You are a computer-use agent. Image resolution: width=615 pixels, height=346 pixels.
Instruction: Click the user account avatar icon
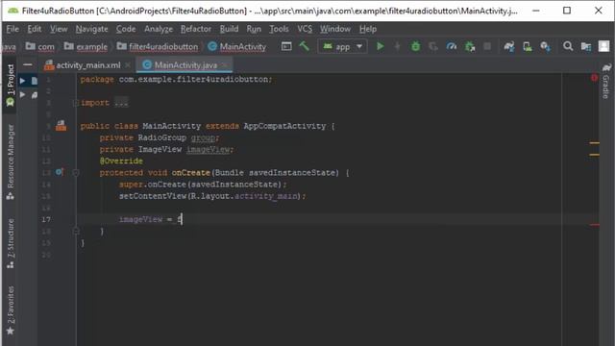click(x=604, y=46)
